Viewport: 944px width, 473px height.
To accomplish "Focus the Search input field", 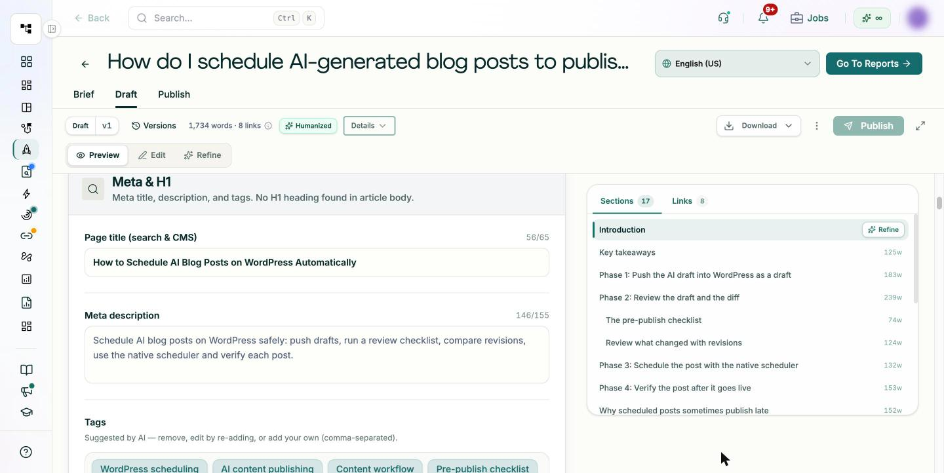I will click(226, 18).
